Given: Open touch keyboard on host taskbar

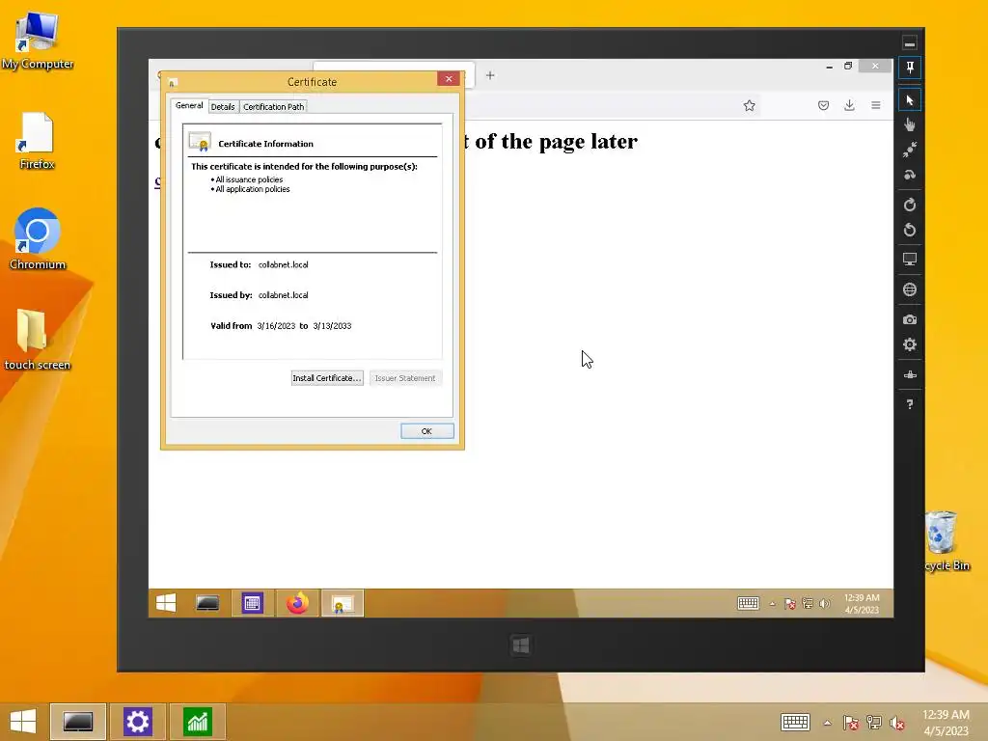Looking at the screenshot, I should pyautogui.click(x=795, y=722).
